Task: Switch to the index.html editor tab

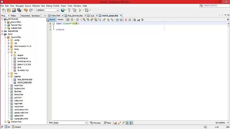Action: click(56, 15)
